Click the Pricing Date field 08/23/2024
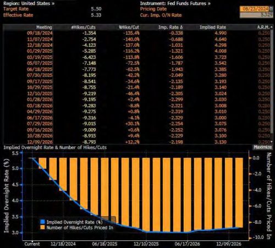This screenshot has height=248, width=275. tap(255, 9)
